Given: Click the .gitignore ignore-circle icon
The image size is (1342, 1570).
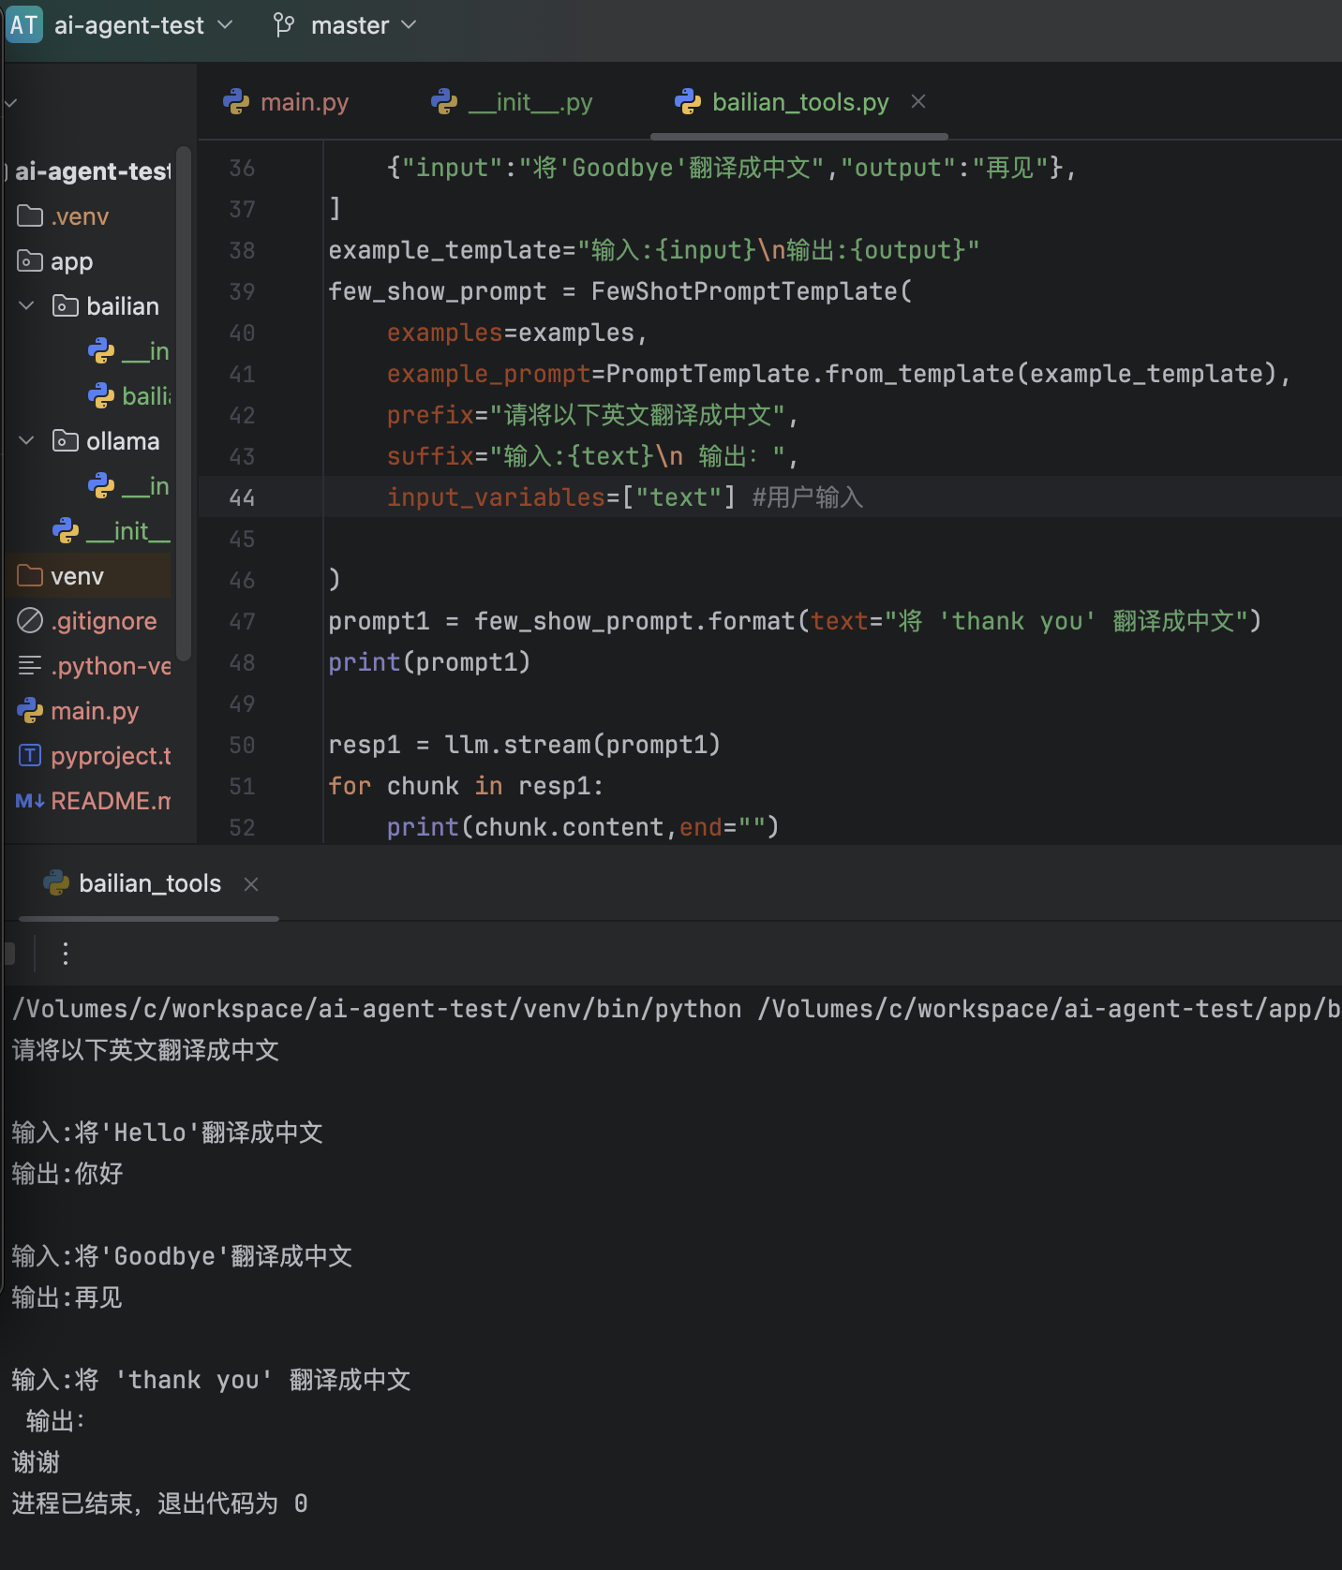Looking at the screenshot, I should tap(30, 620).
